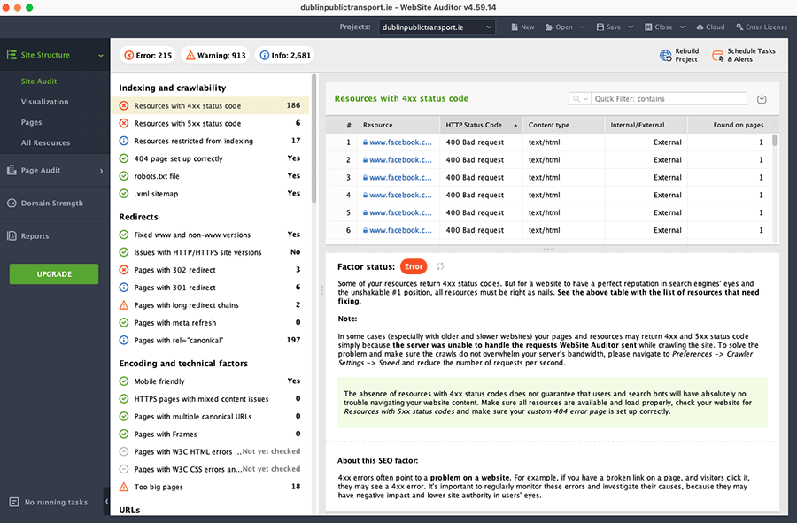This screenshot has height=523, width=797.
Task: Select Pages with 301 redirect
Action: 209,288
